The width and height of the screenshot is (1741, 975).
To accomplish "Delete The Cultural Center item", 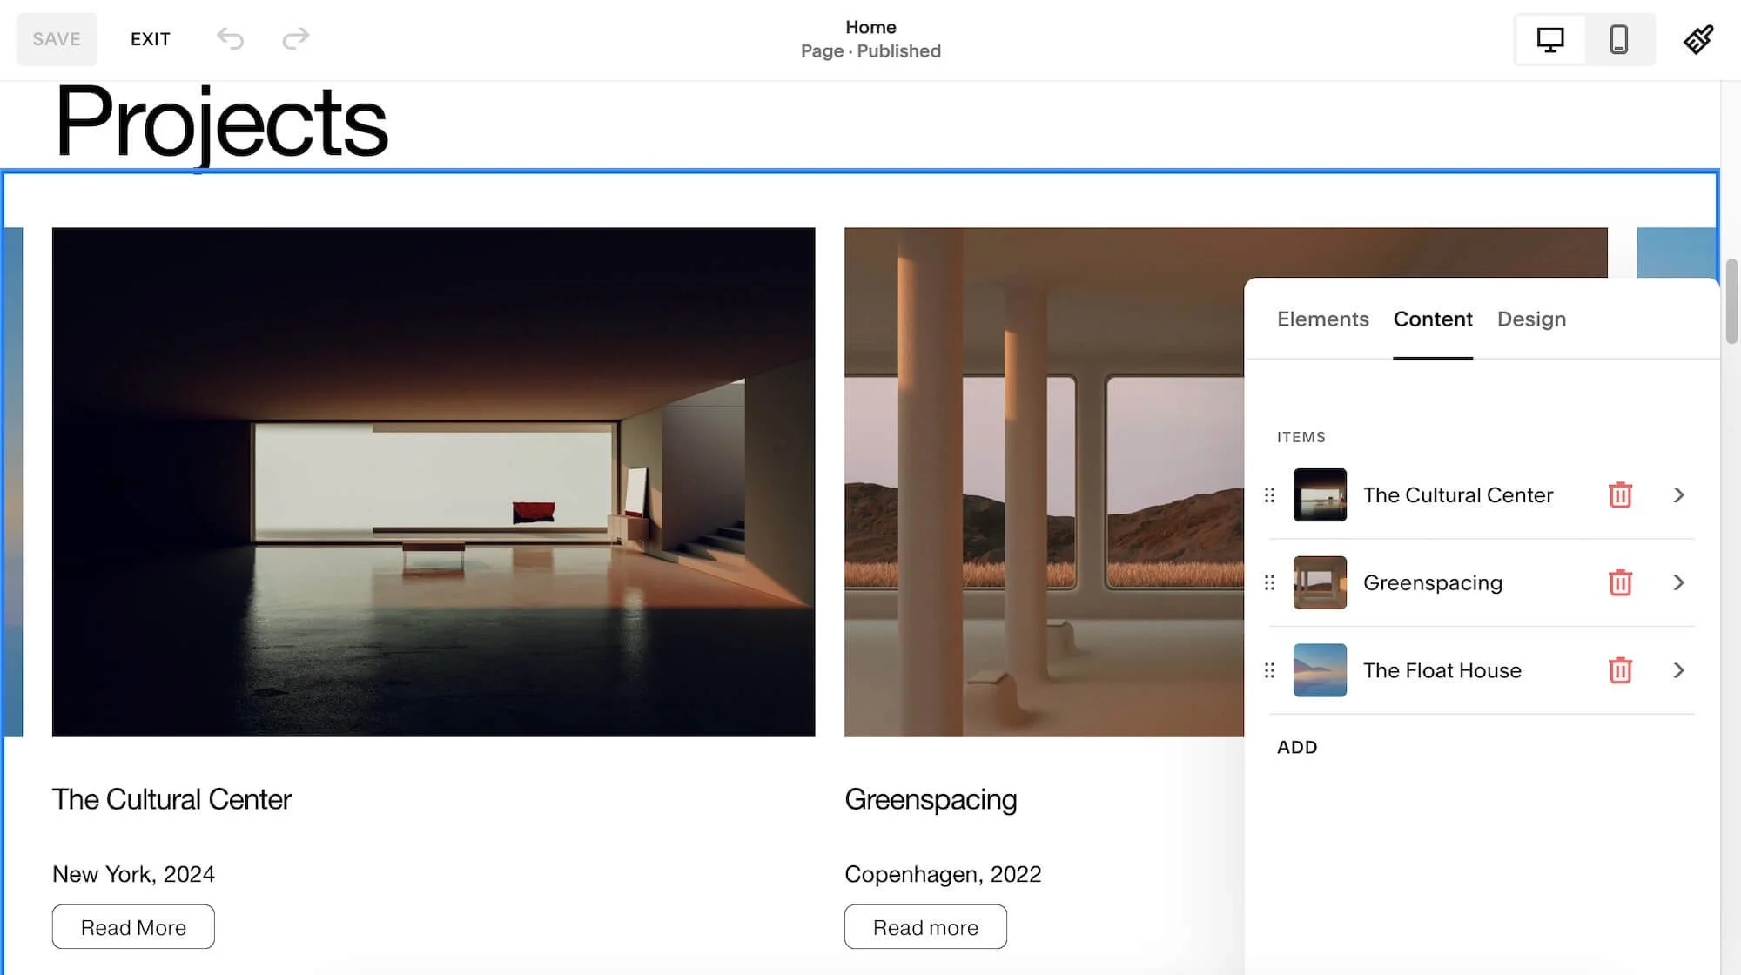I will coord(1620,495).
